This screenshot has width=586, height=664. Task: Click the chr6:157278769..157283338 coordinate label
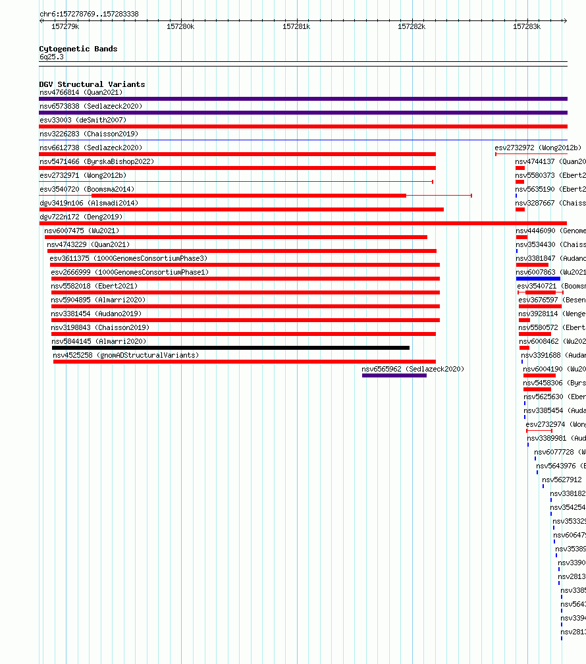click(89, 14)
